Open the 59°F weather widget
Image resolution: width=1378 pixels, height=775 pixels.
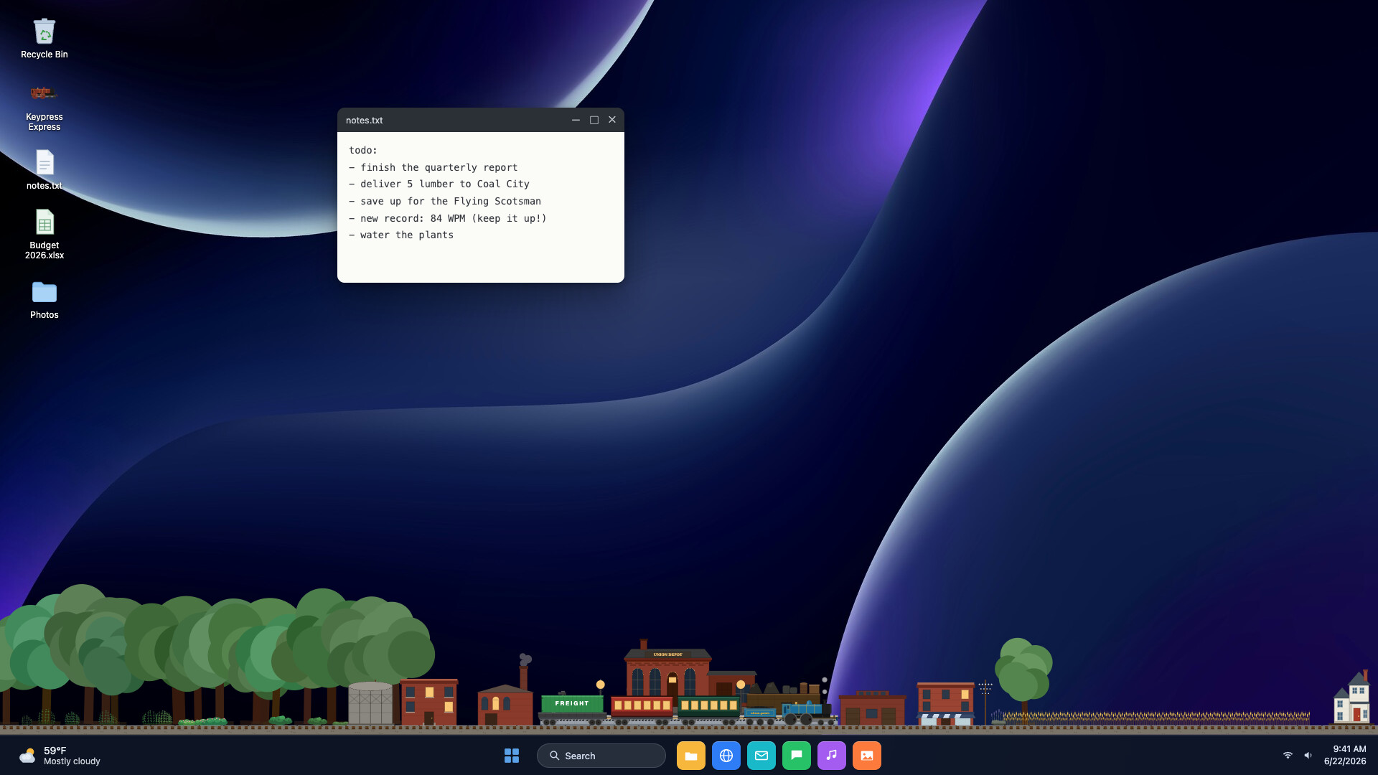click(x=60, y=756)
